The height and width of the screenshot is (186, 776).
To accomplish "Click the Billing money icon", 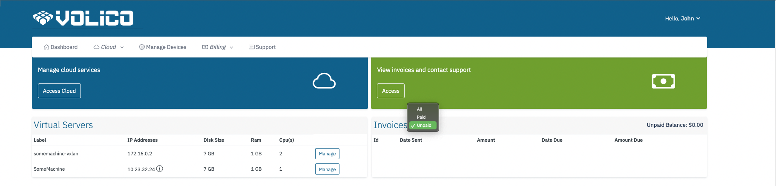I will tap(205, 47).
